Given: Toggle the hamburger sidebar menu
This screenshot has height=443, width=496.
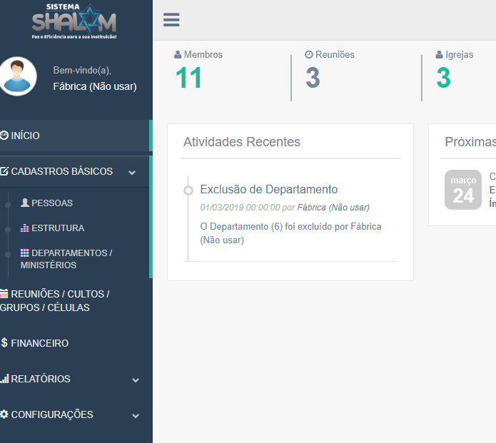Looking at the screenshot, I should (171, 20).
